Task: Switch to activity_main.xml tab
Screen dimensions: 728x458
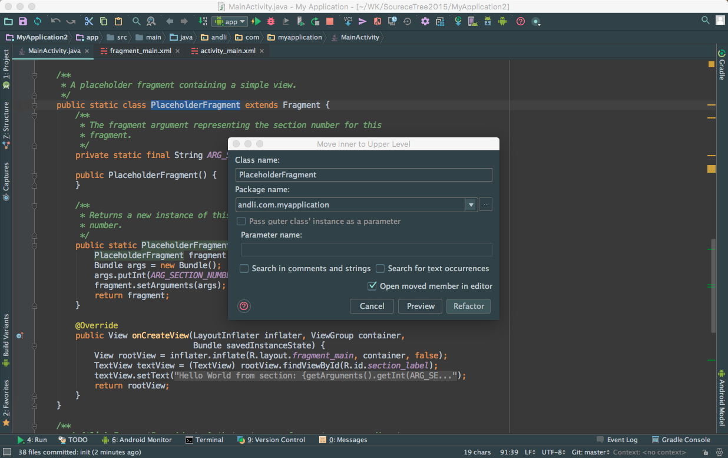Action: [x=228, y=51]
